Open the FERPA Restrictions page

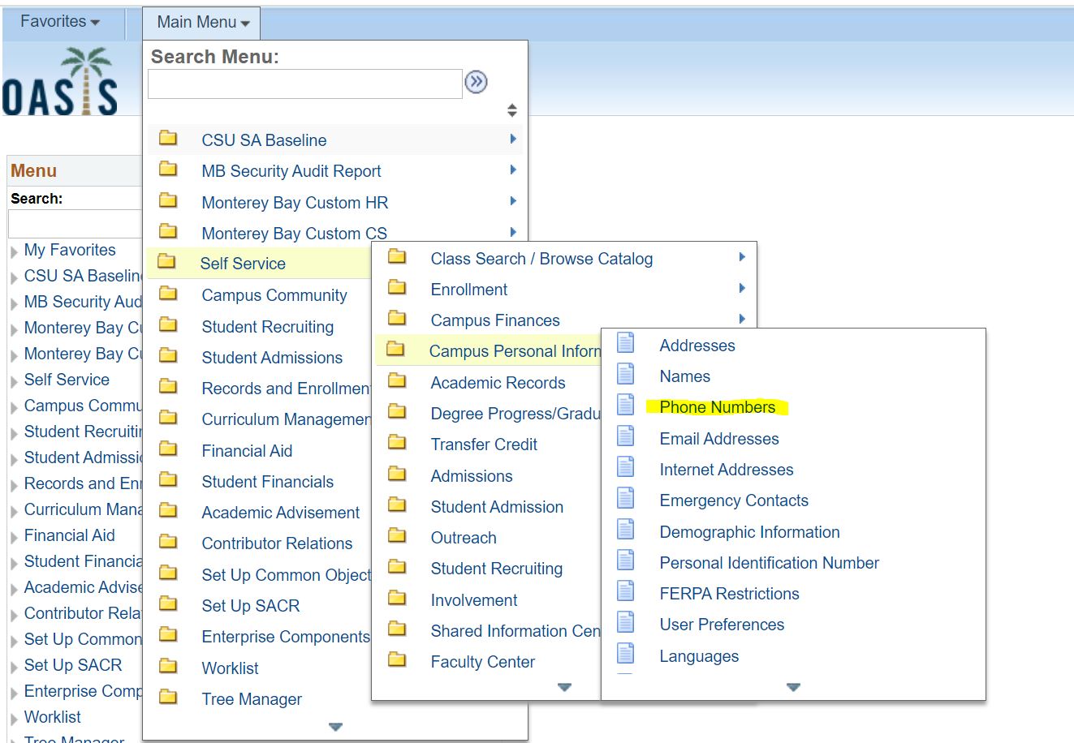click(729, 594)
